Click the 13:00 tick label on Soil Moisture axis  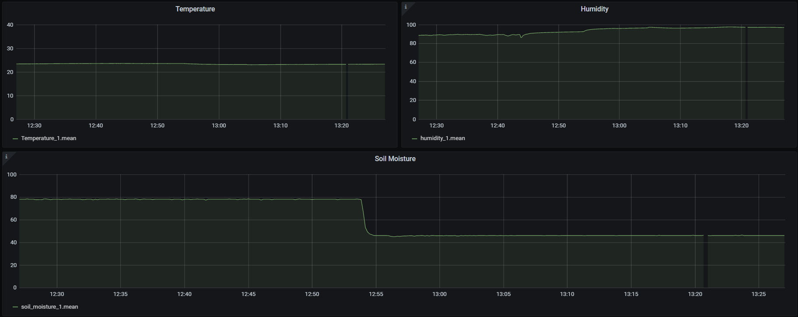439,294
